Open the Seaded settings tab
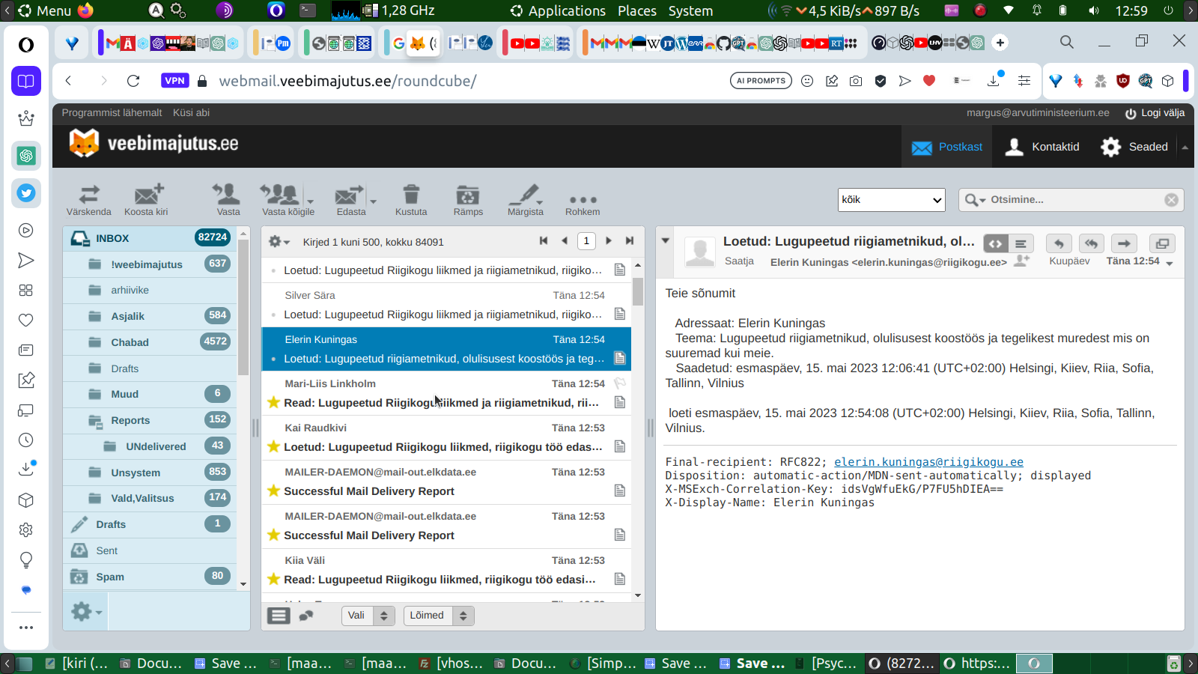 [1134, 147]
